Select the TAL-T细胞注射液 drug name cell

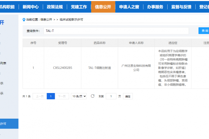(100, 68)
